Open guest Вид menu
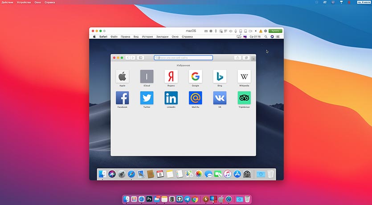Viewport: 372px width, 205px height. [136, 37]
